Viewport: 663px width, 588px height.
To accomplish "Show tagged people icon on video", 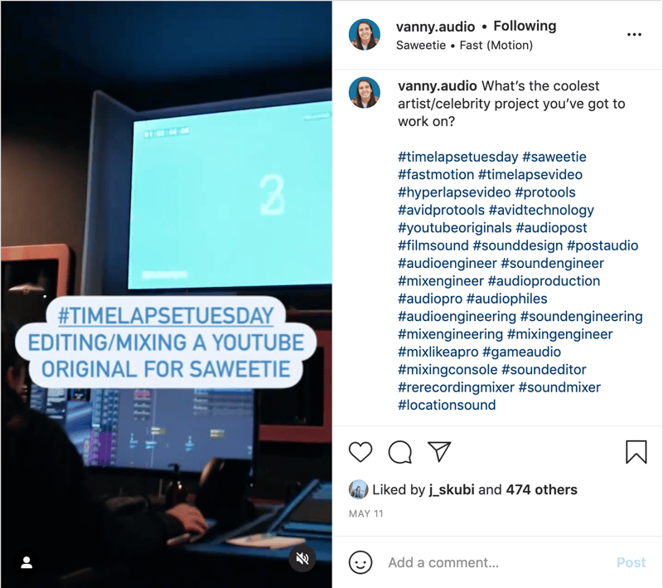I will coord(27,562).
